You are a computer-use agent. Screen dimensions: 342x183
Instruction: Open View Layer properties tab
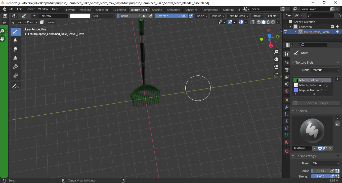(286, 77)
